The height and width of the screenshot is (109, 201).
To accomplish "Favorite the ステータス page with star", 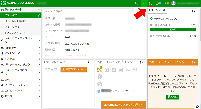I will click(x=39, y=16).
